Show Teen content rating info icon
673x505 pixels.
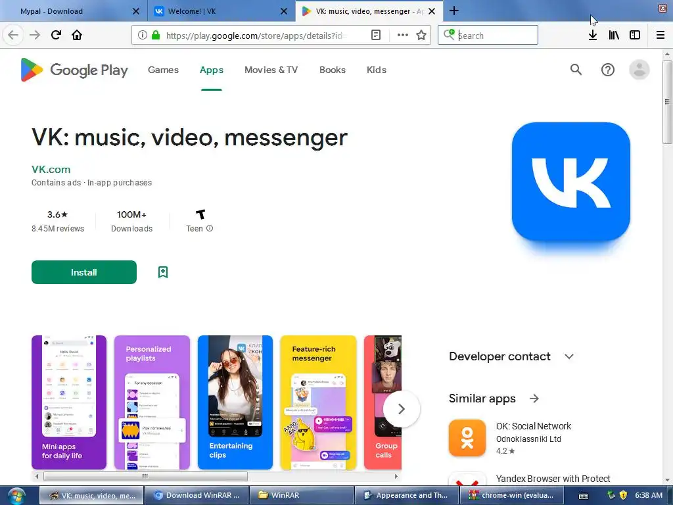pyautogui.click(x=210, y=228)
